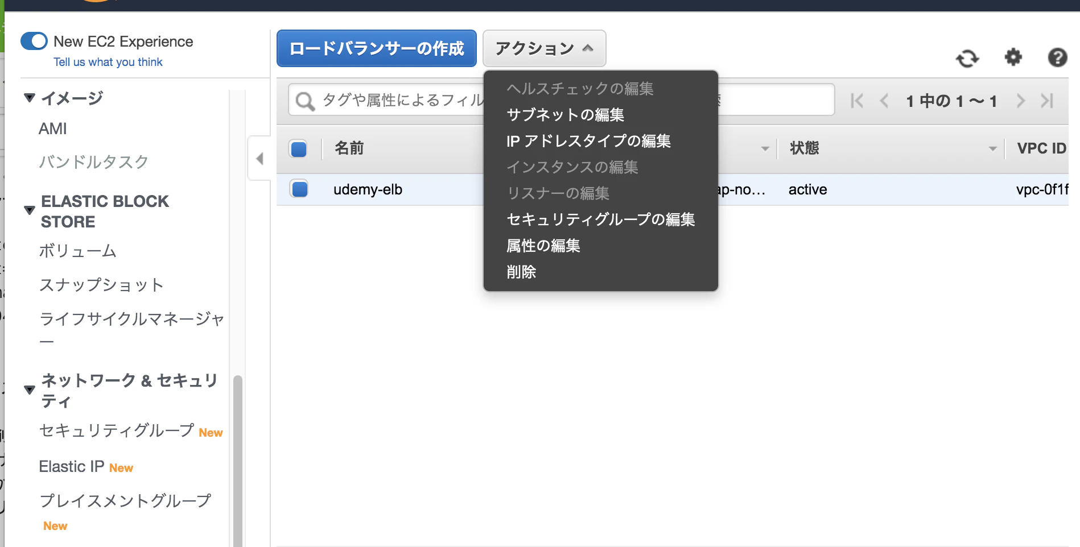Collapse the ELASTIC BLOCK STORE section

pyautogui.click(x=30, y=210)
